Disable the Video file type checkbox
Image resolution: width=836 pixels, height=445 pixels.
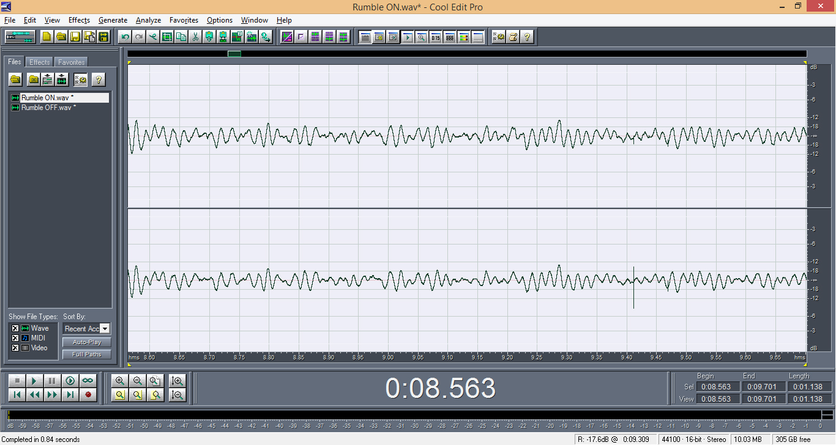point(15,348)
